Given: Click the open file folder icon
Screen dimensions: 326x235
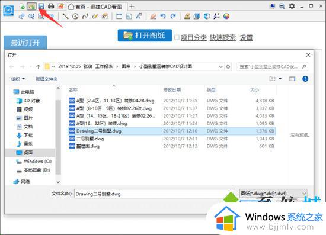Looking at the screenshot, I should coord(31,7).
